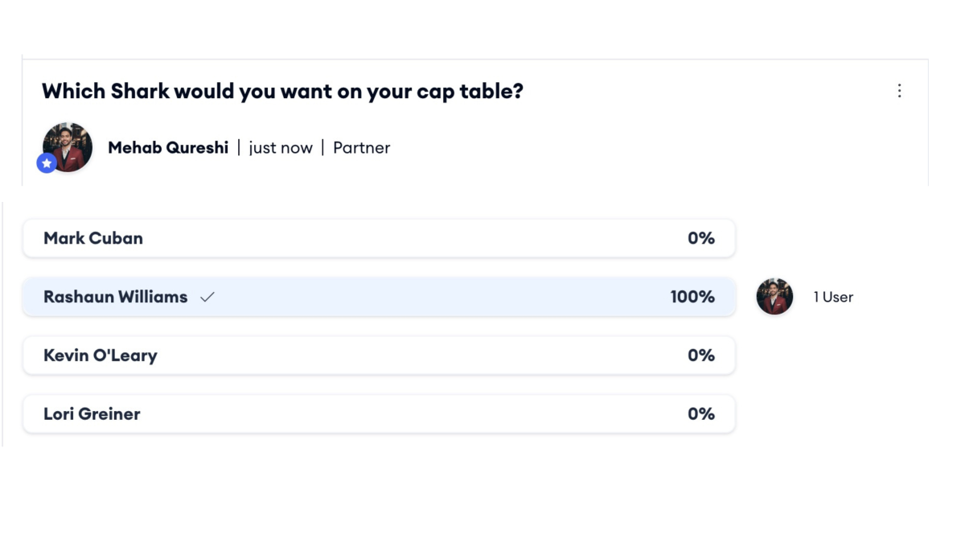Click the Partner role label

pyautogui.click(x=361, y=148)
